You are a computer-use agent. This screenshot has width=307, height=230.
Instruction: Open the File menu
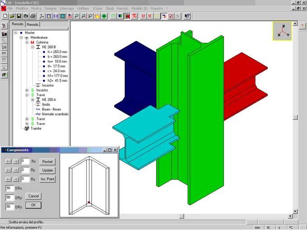[10, 9]
